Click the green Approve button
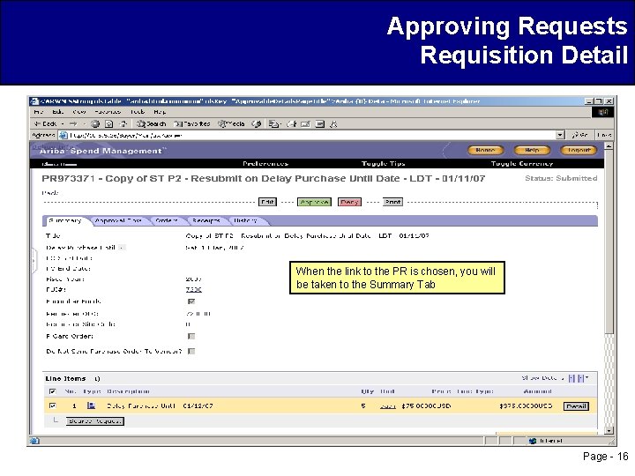This screenshot has height=476, width=635. click(x=314, y=202)
